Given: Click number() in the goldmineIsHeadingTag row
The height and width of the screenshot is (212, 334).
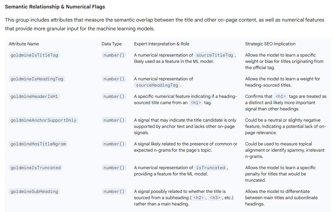Looking at the screenshot, I should 114,79.
